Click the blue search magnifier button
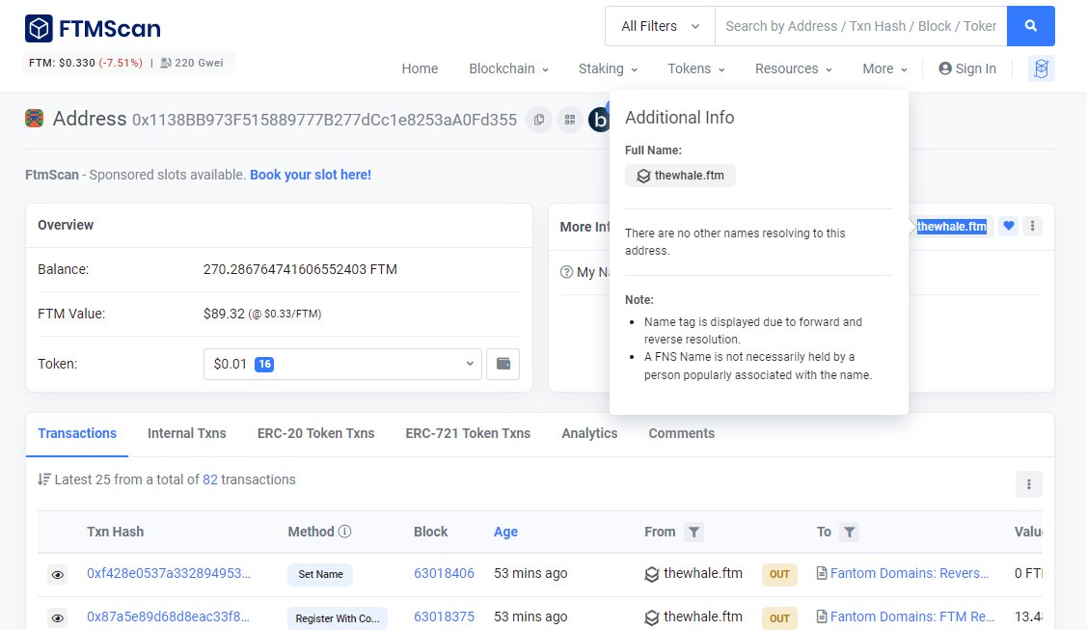 click(1031, 26)
